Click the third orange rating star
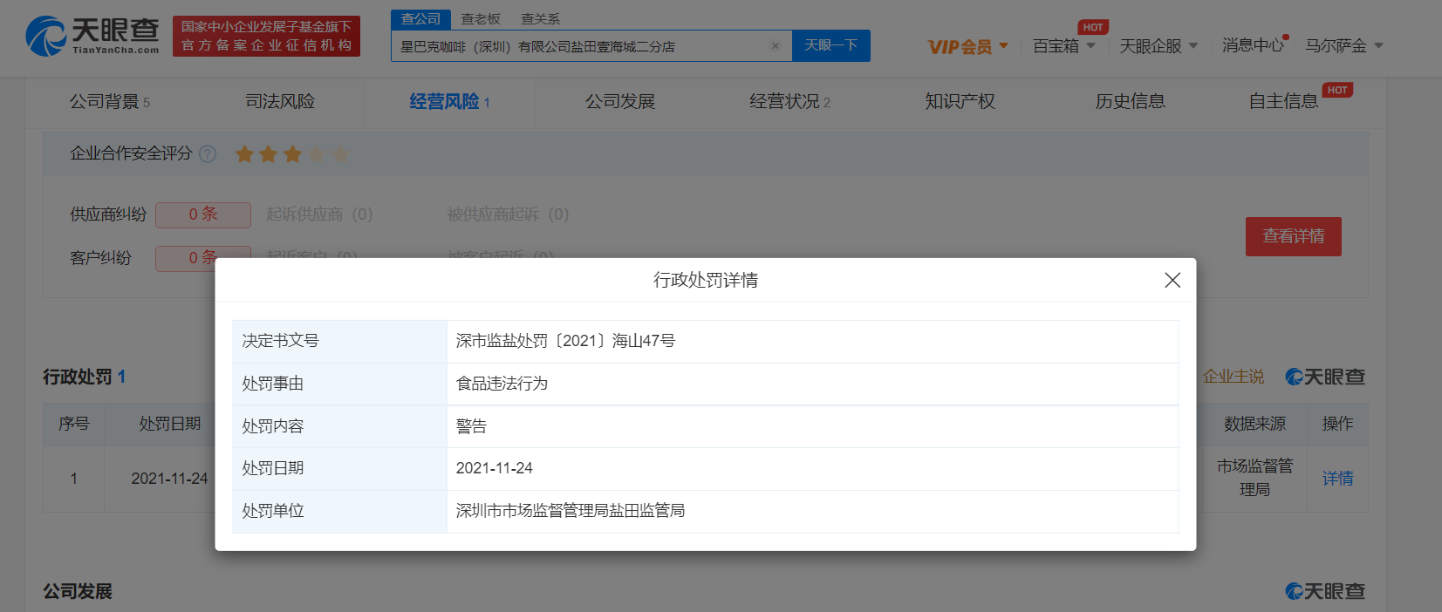Viewport: 1442px width, 612px height. click(x=292, y=154)
